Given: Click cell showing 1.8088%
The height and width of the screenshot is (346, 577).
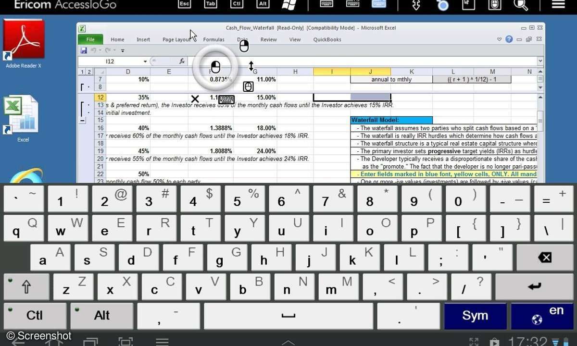Looking at the screenshot, I should click(x=221, y=151).
